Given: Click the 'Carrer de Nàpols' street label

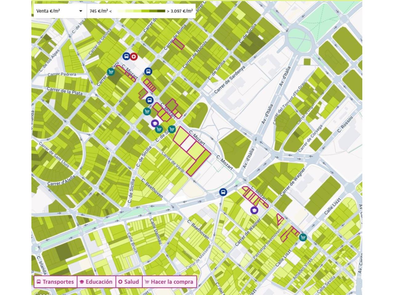Looking at the screenshot, I should pyautogui.click(x=195, y=55).
